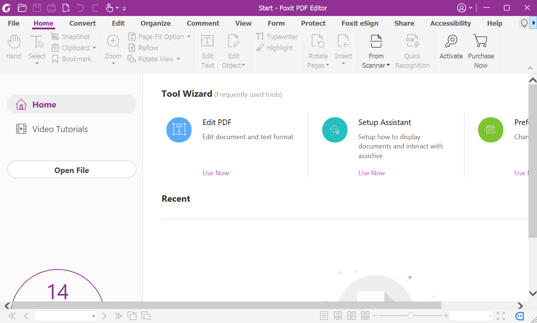Click the Open File button
The image size is (537, 323).
click(x=72, y=170)
